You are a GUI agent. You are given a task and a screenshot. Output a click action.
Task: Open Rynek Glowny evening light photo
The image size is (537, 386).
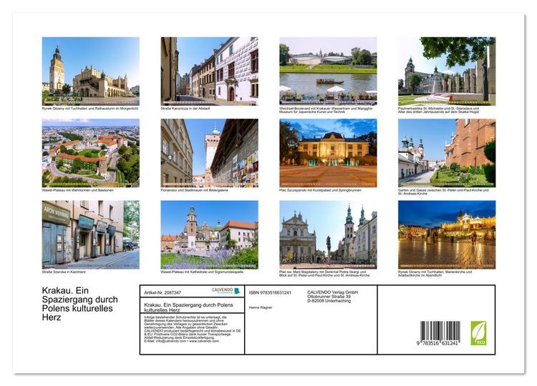[x=447, y=234]
